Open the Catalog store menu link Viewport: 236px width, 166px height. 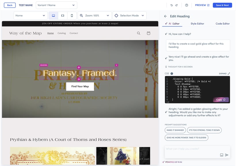62,33
